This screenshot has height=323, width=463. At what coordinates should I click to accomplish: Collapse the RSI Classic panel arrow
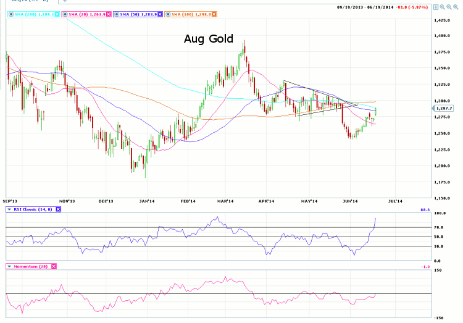coord(9,209)
